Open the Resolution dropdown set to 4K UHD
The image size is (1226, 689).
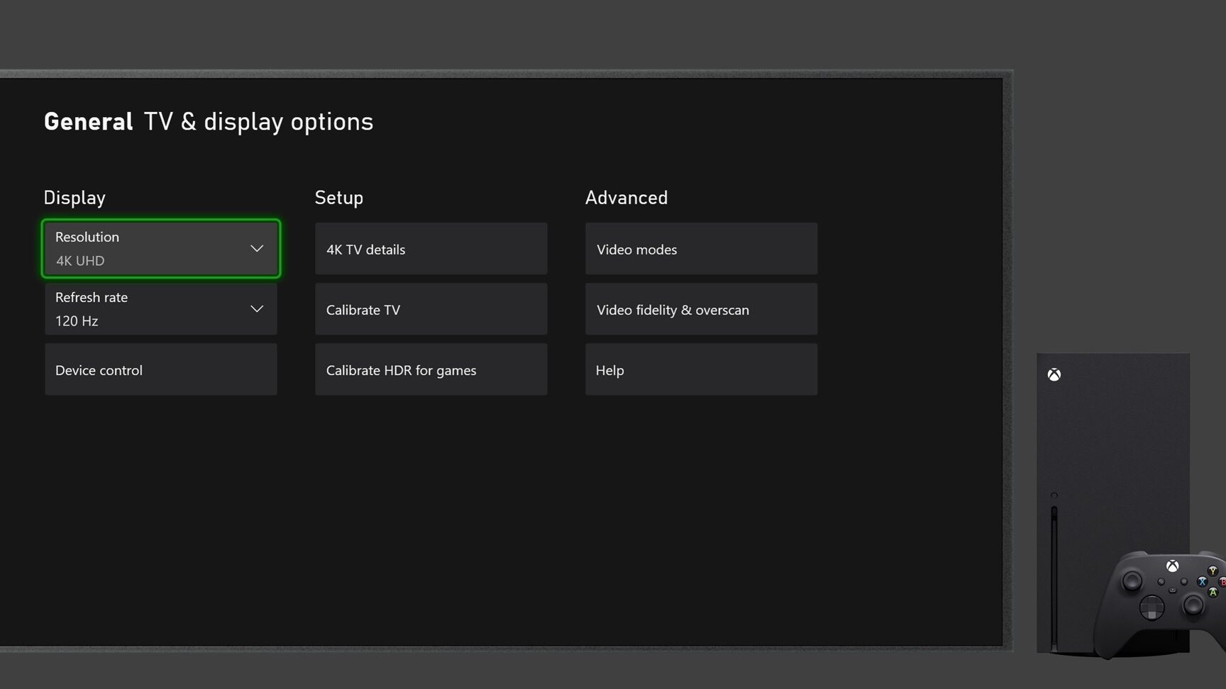(x=161, y=249)
